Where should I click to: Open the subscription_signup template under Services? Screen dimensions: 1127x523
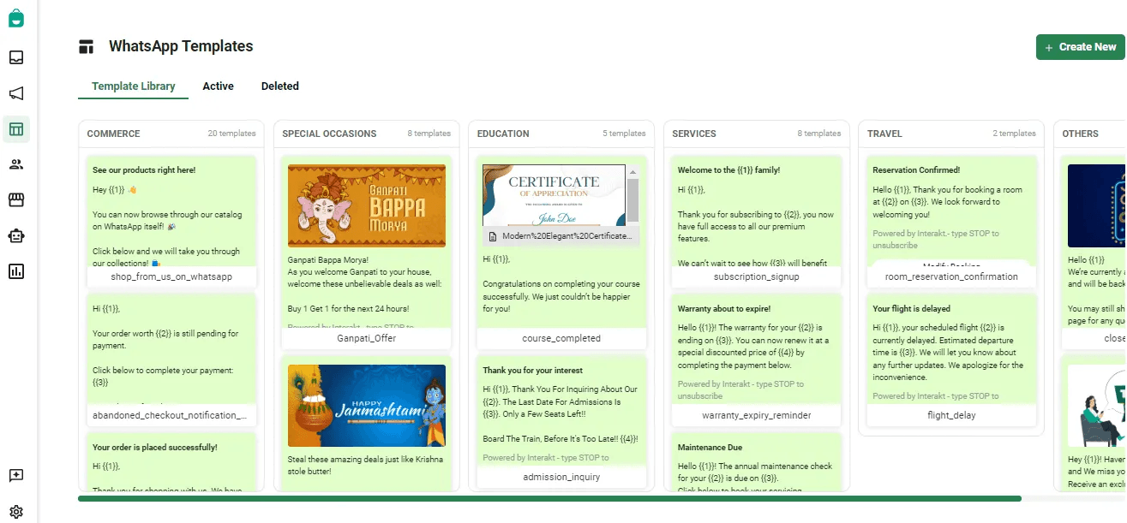(x=756, y=276)
